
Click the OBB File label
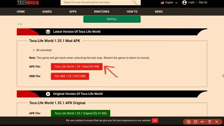point(35,76)
